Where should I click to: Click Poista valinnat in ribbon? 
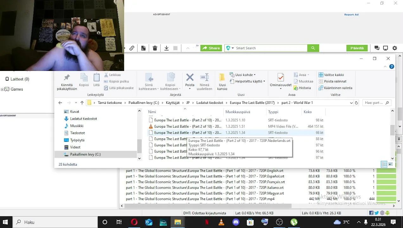click(332, 81)
